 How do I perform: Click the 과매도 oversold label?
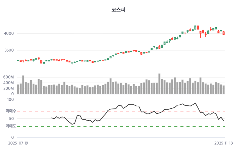click(x=10, y=126)
